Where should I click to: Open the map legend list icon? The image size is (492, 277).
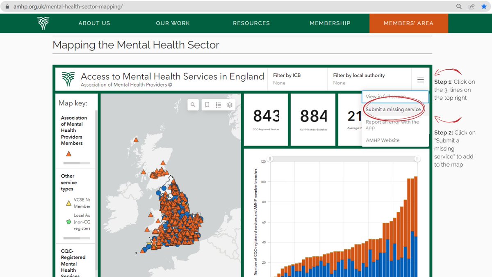pos(219,105)
